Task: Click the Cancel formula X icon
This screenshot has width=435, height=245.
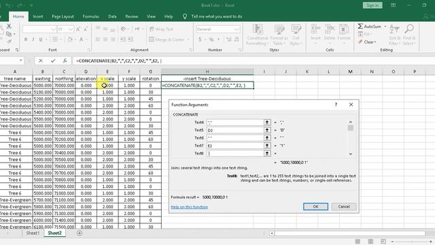Action: [41, 61]
